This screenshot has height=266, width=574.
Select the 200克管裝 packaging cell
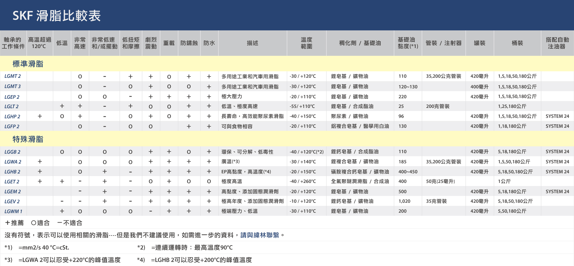tap(438, 106)
